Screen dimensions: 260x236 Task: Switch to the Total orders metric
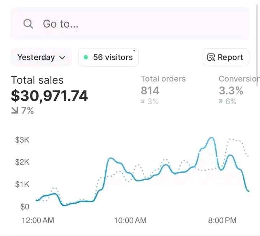tap(163, 79)
